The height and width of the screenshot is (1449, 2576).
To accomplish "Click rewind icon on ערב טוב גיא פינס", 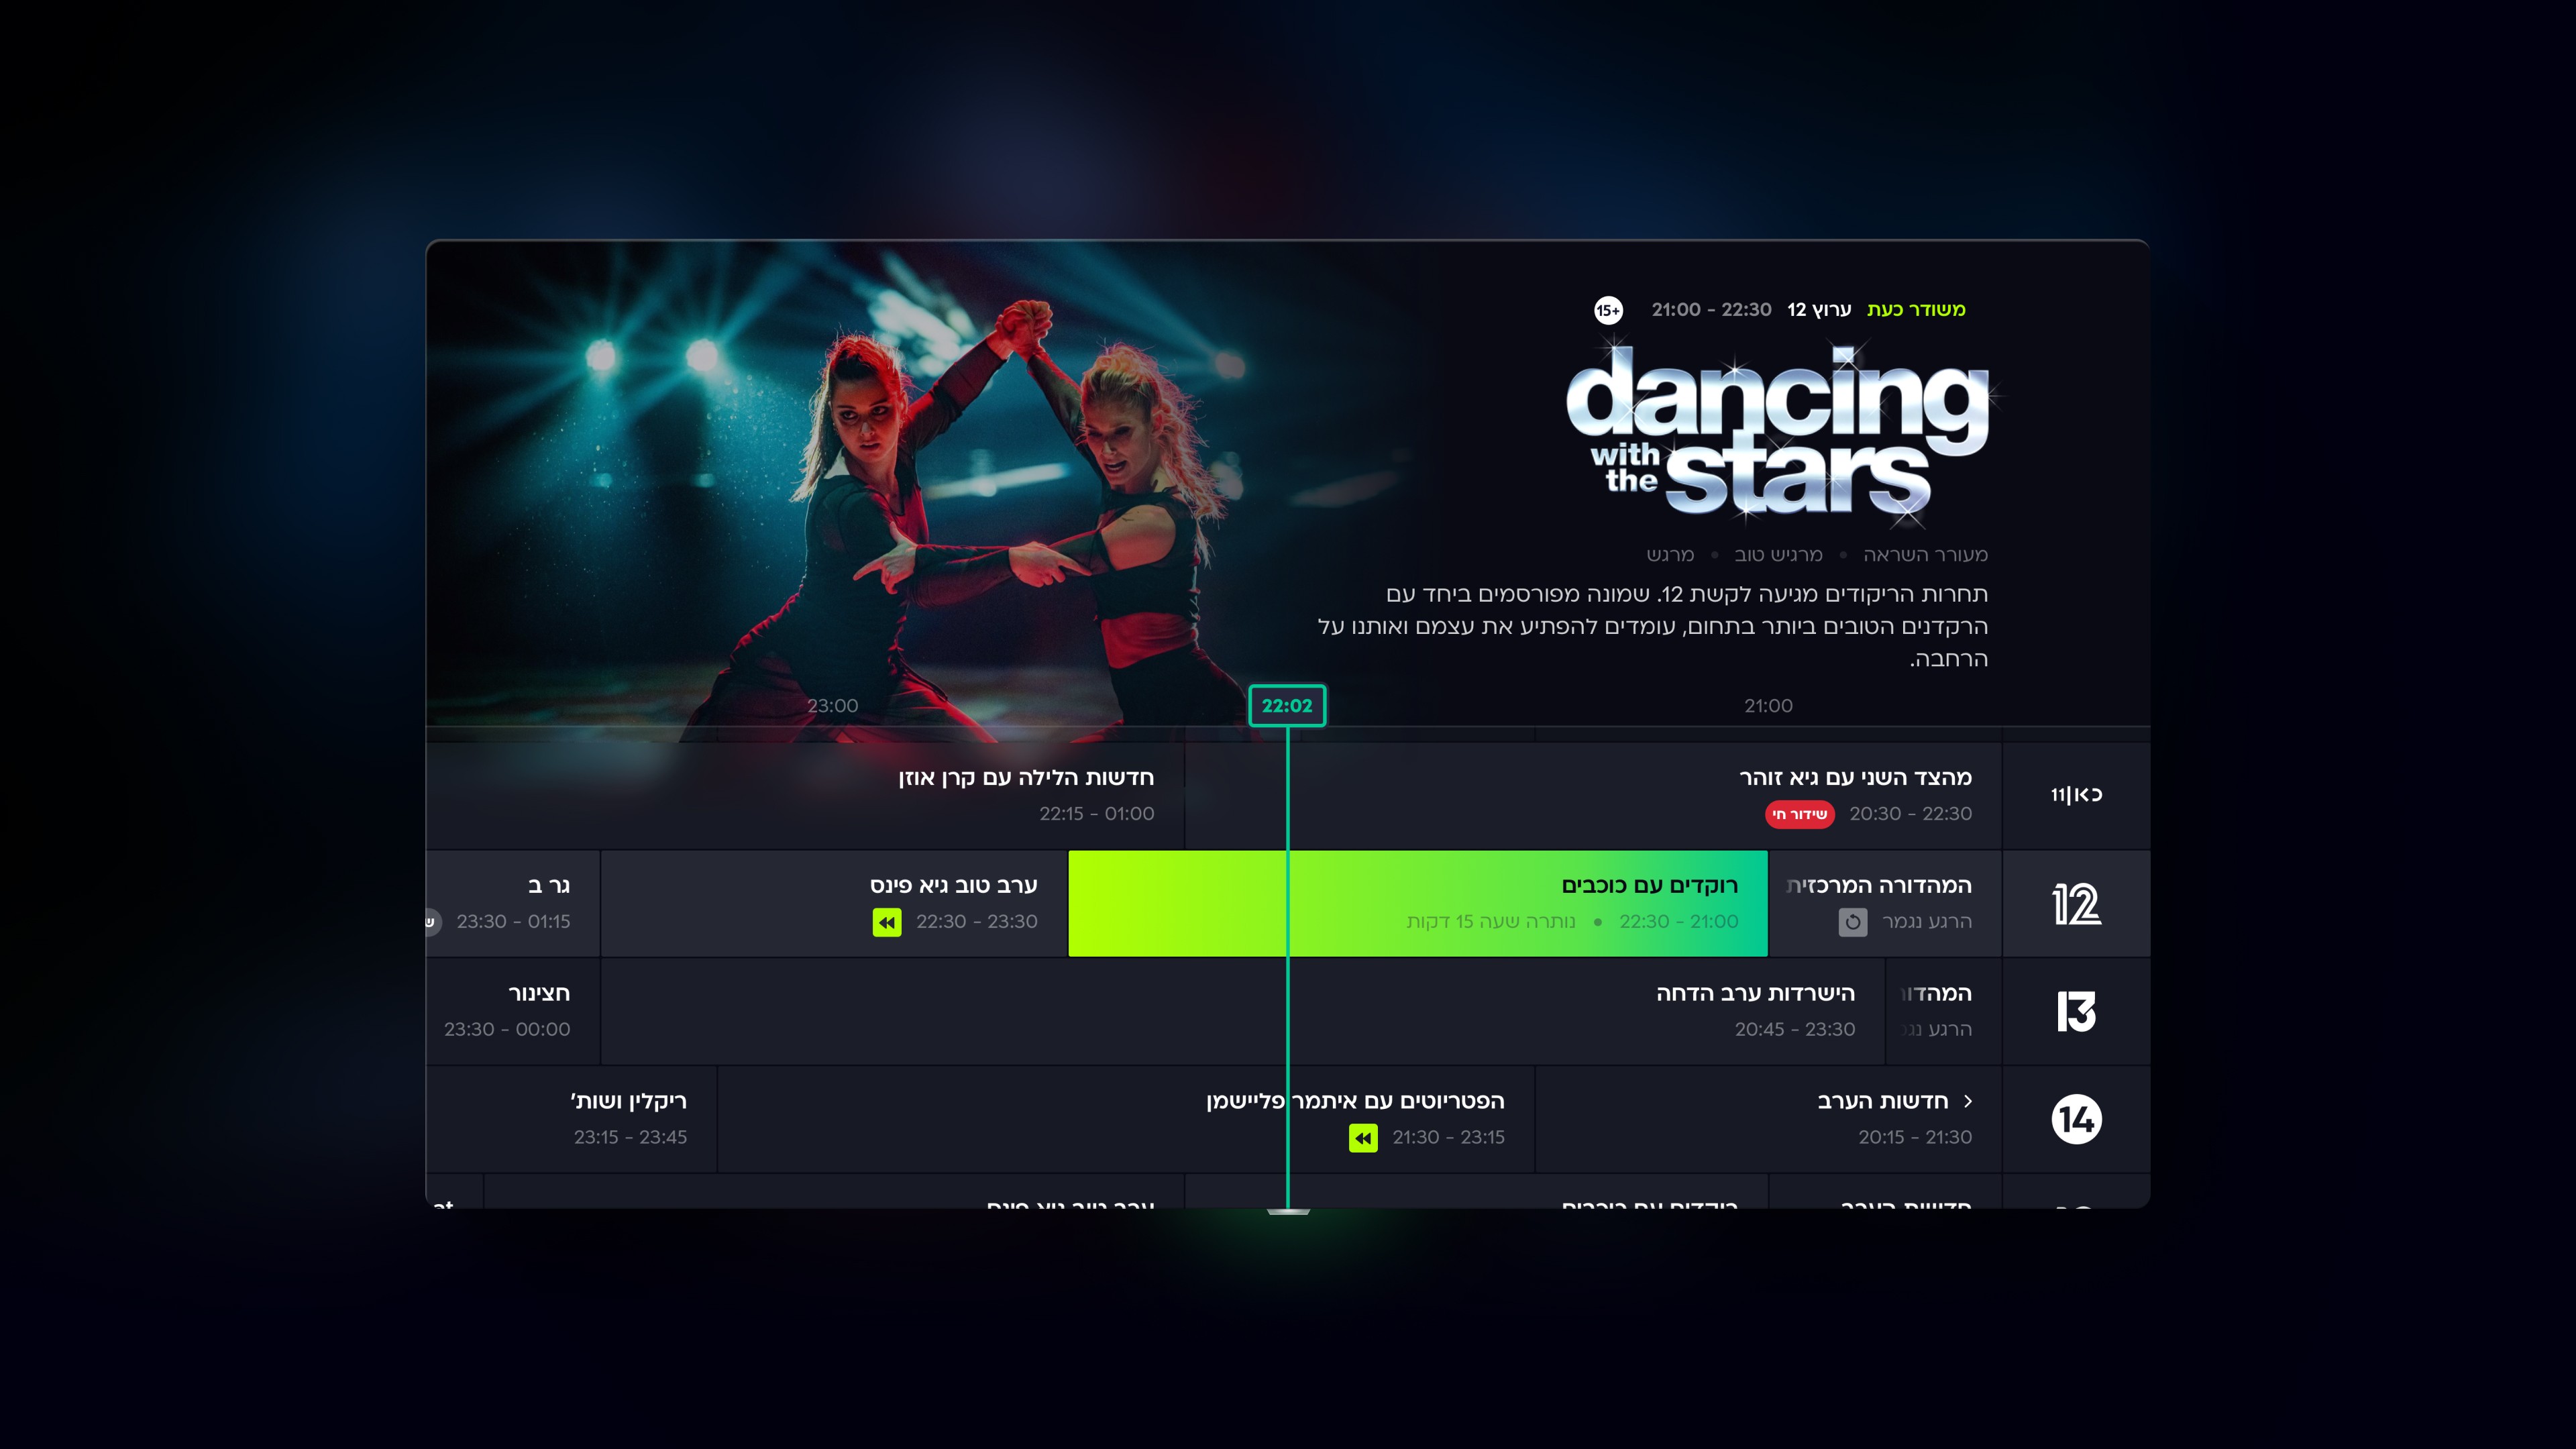I will pyautogui.click(x=886, y=922).
